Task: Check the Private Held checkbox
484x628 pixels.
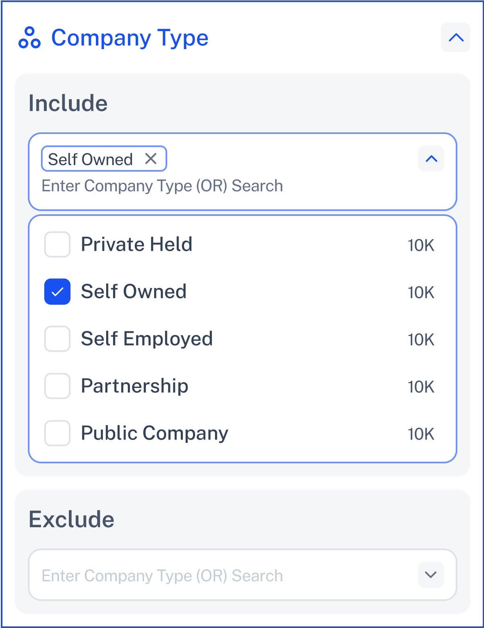Action: 57,245
